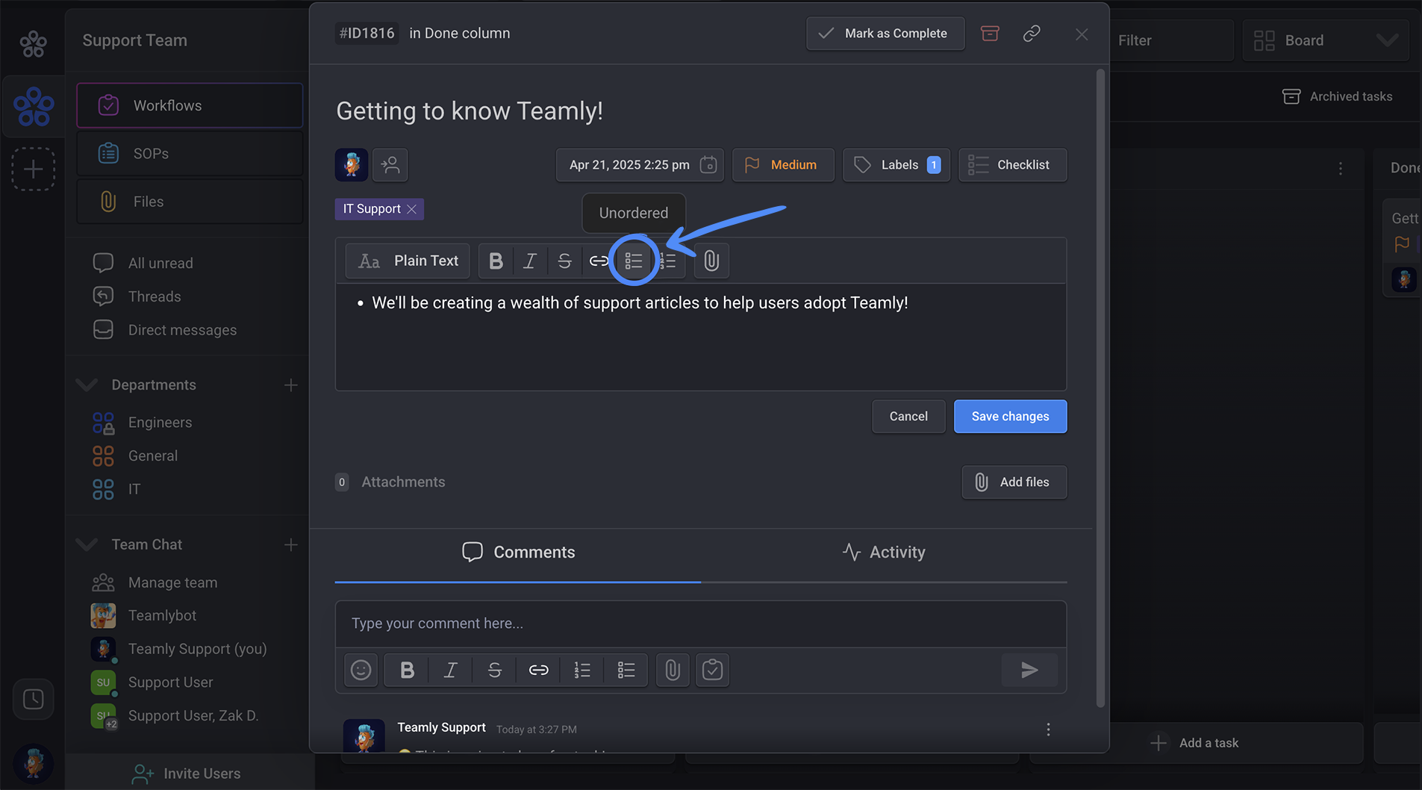
Task: Open comment options three-dot menu
Action: pos(1048,730)
